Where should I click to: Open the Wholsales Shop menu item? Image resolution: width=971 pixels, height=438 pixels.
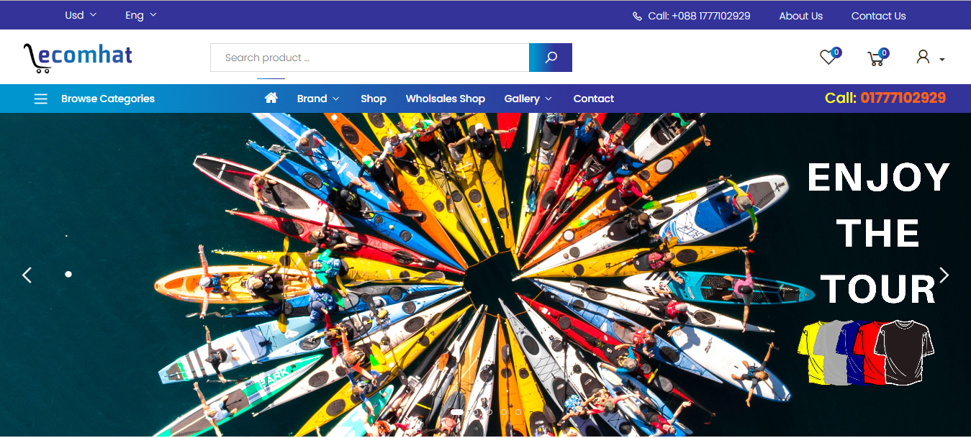(445, 99)
